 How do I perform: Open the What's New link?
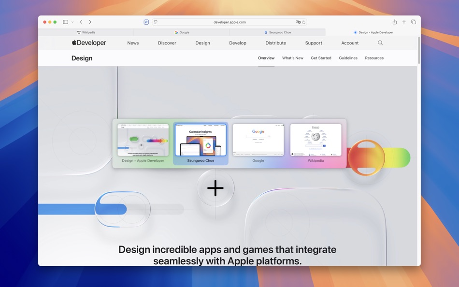tap(292, 58)
